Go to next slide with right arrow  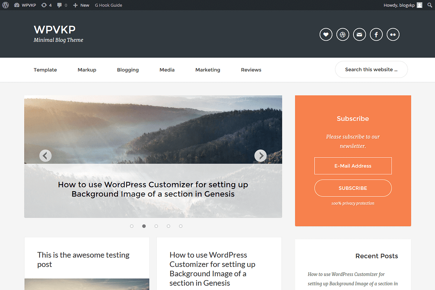tap(261, 156)
